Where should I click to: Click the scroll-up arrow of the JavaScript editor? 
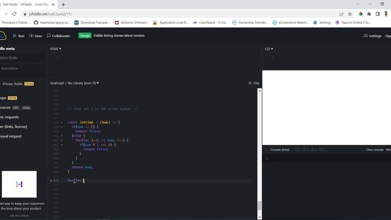(260, 91)
